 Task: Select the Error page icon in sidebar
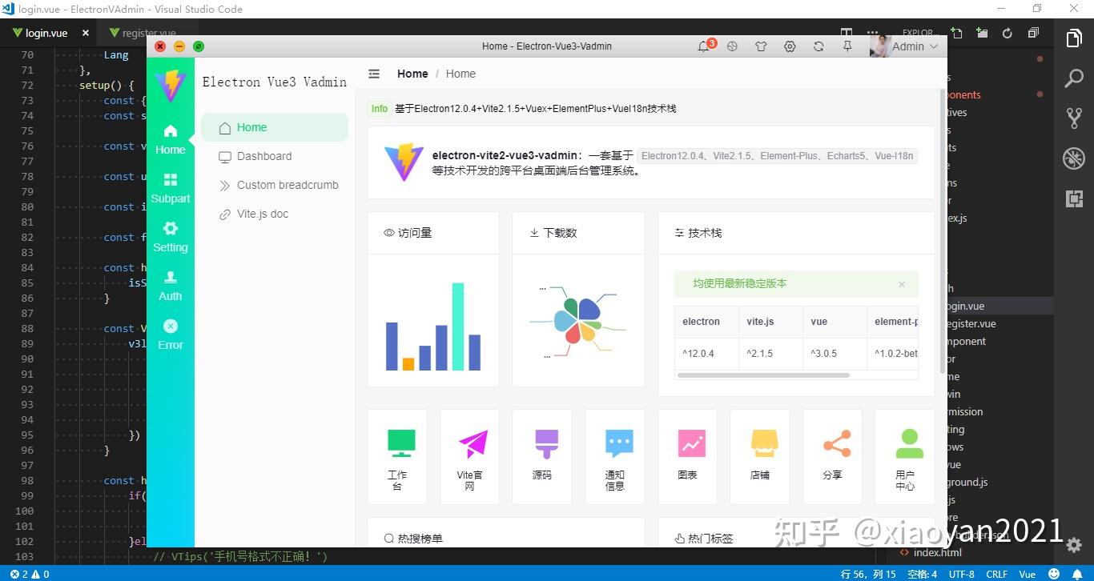(170, 333)
